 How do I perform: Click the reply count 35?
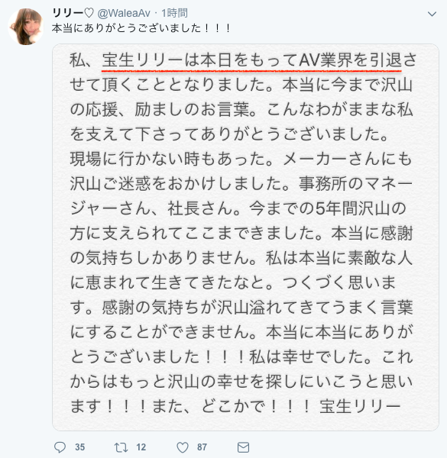click(79, 447)
